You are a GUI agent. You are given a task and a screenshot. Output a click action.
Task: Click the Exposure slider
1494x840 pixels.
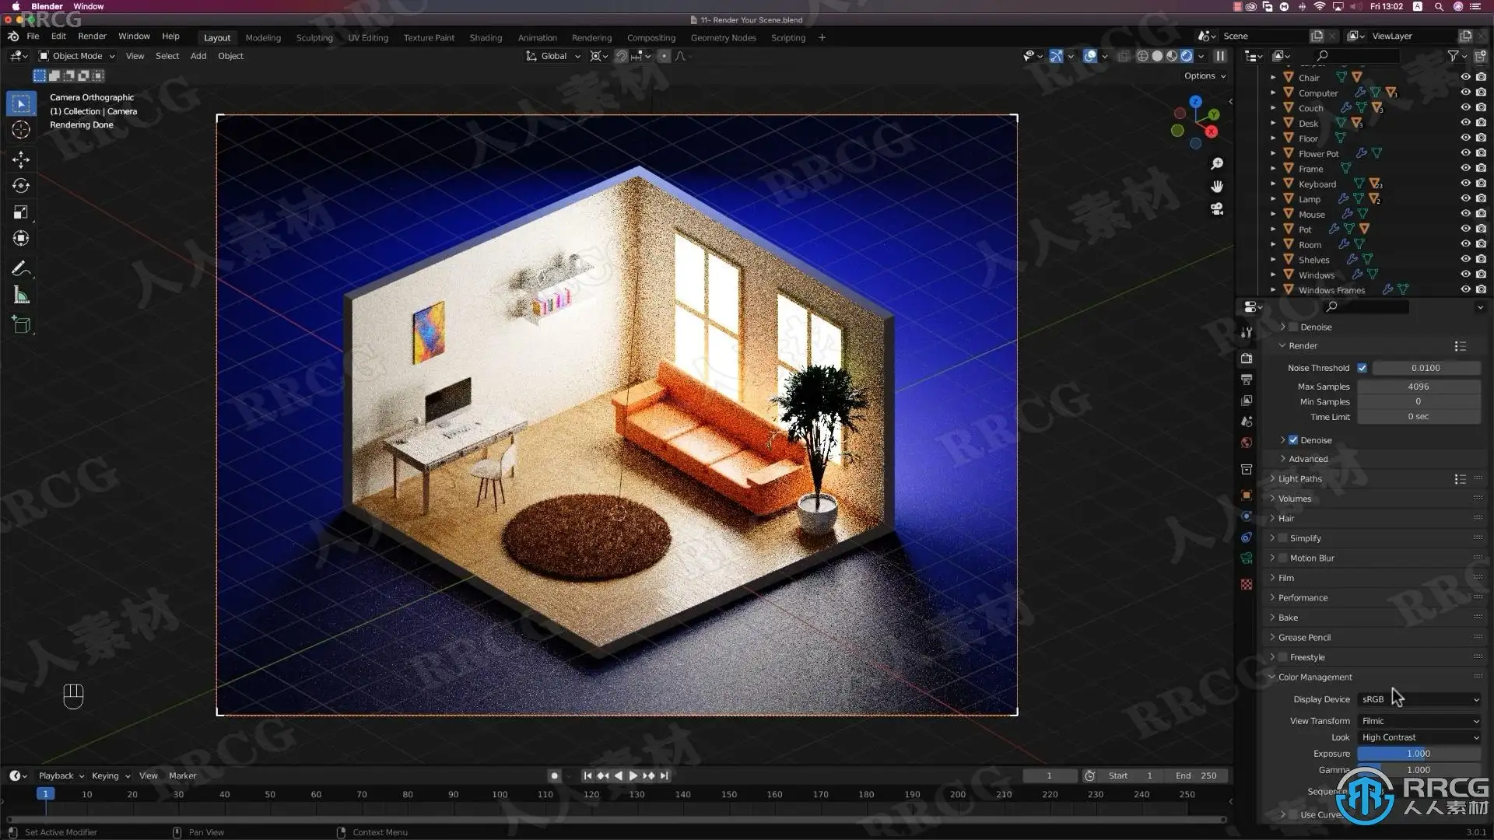(x=1419, y=754)
